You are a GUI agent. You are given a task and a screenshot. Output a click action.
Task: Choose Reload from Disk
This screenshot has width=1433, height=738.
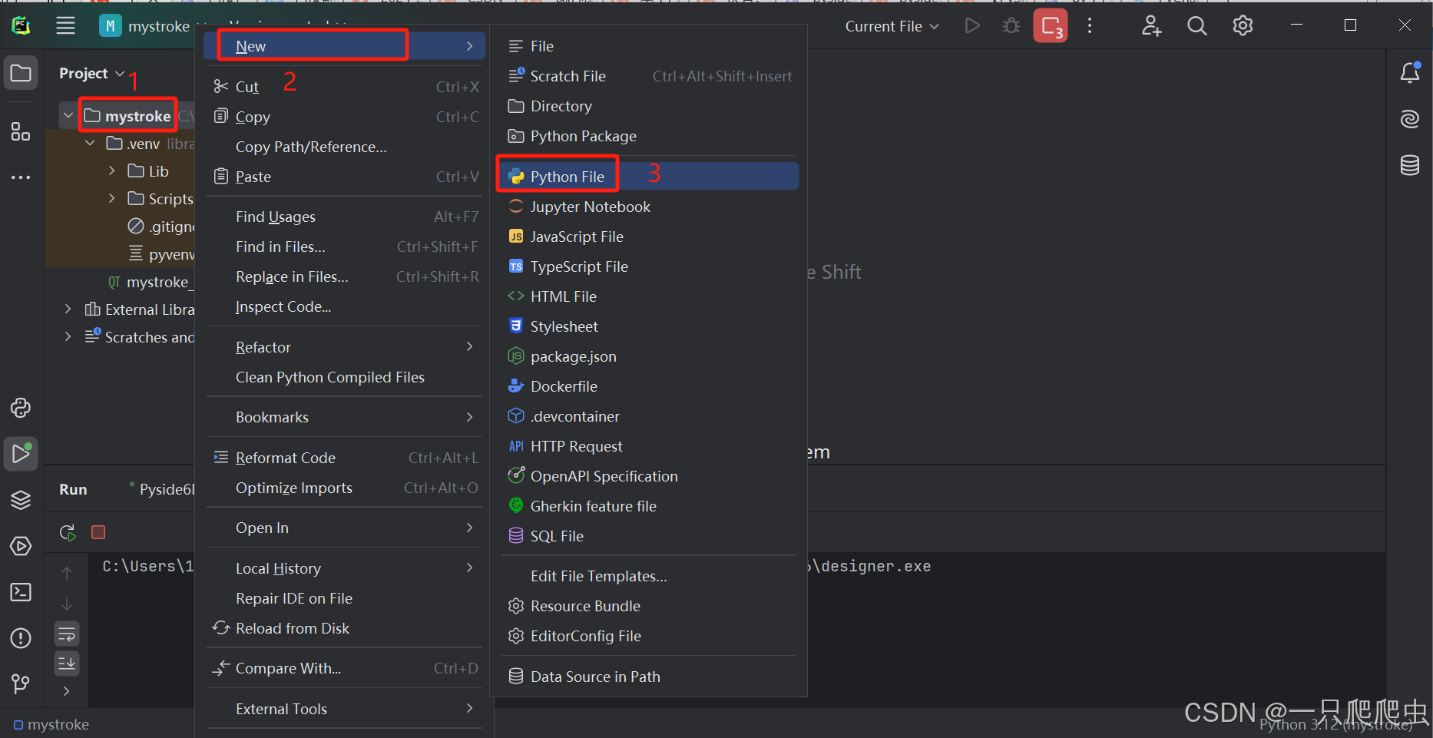point(345,628)
